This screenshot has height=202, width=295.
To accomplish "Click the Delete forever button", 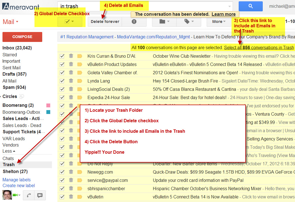I will tap(105, 22).
